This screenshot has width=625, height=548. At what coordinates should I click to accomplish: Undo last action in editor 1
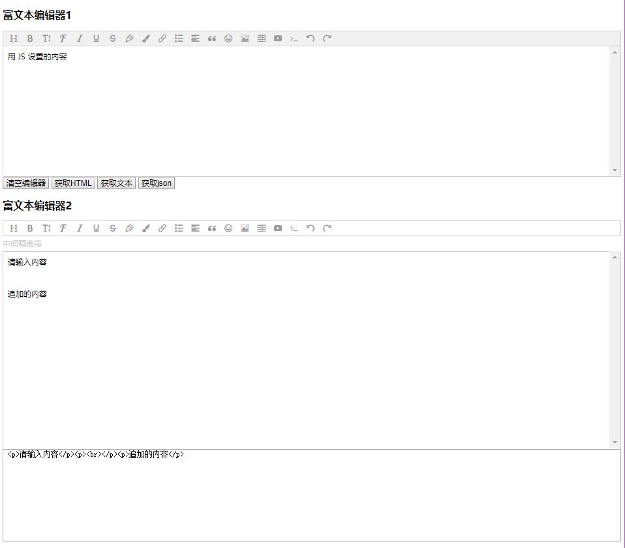tap(311, 38)
